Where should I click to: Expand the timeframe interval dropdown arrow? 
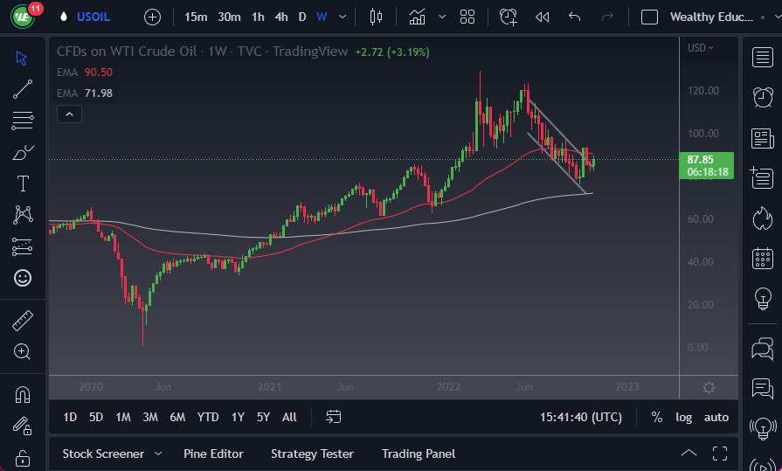(342, 17)
